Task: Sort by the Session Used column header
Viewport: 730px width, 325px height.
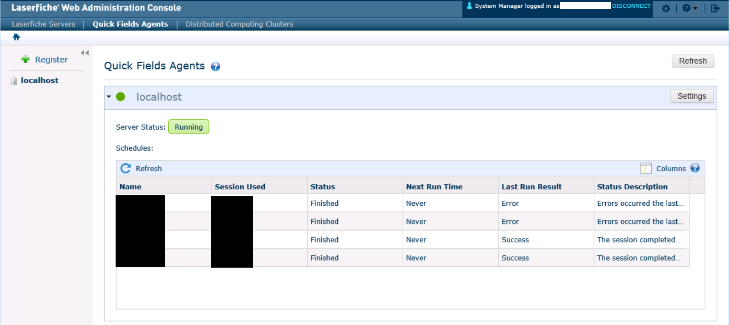Action: (x=259, y=186)
